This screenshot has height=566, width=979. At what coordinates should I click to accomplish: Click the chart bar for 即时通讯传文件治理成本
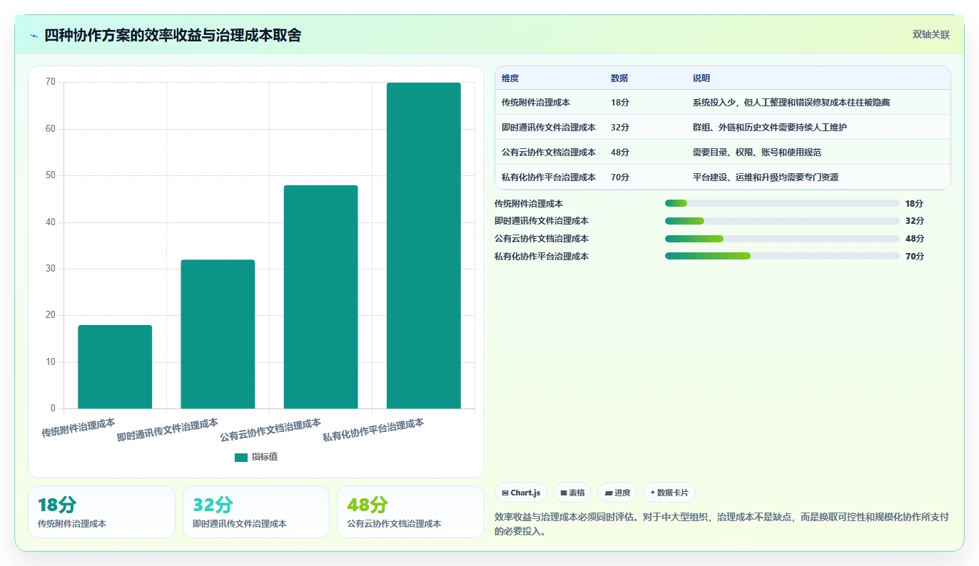pos(218,334)
